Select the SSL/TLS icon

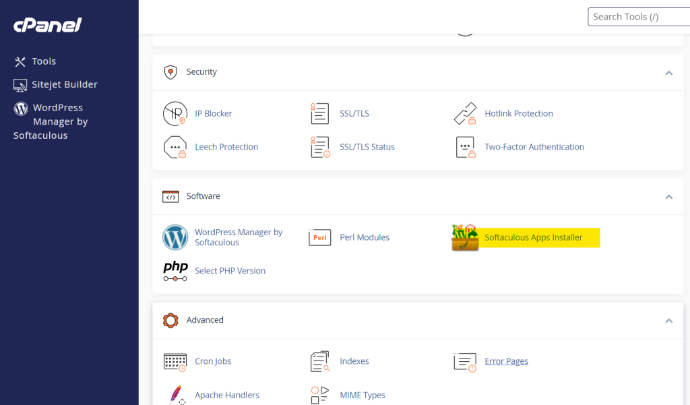point(319,113)
